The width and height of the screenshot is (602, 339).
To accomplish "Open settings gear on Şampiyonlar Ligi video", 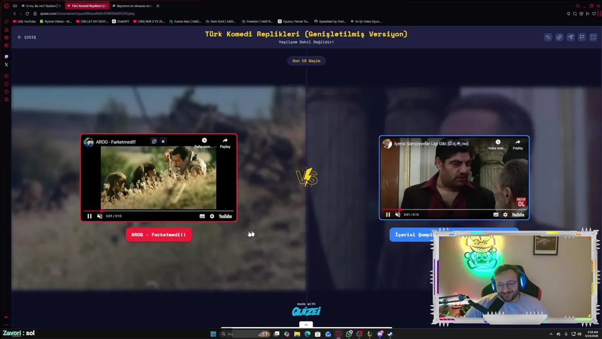I will click(x=506, y=215).
